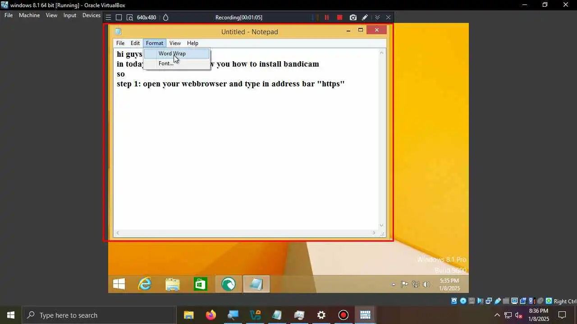577x324 pixels.
Task: Toggle Word Wrap in the Format menu
Action: pos(177,54)
